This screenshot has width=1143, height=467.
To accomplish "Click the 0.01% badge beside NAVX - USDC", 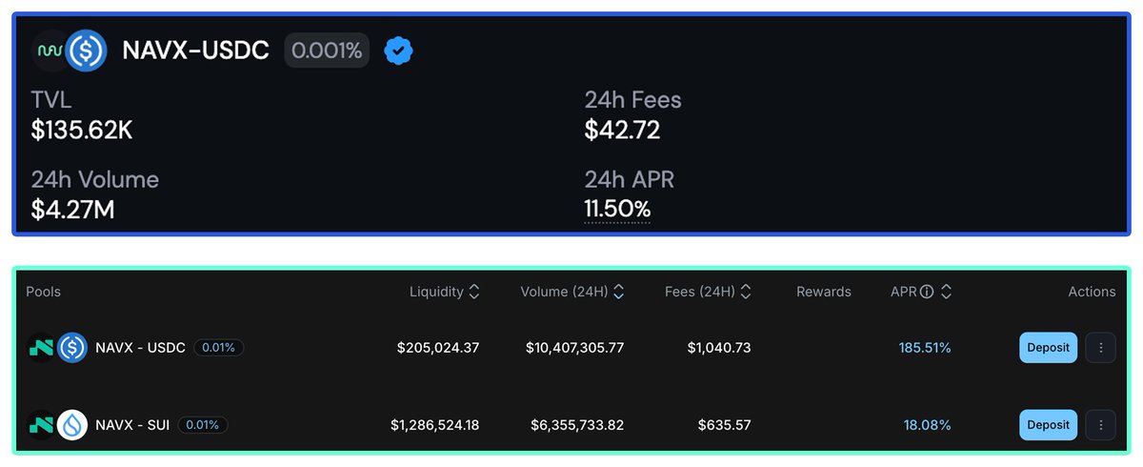I will (x=219, y=348).
